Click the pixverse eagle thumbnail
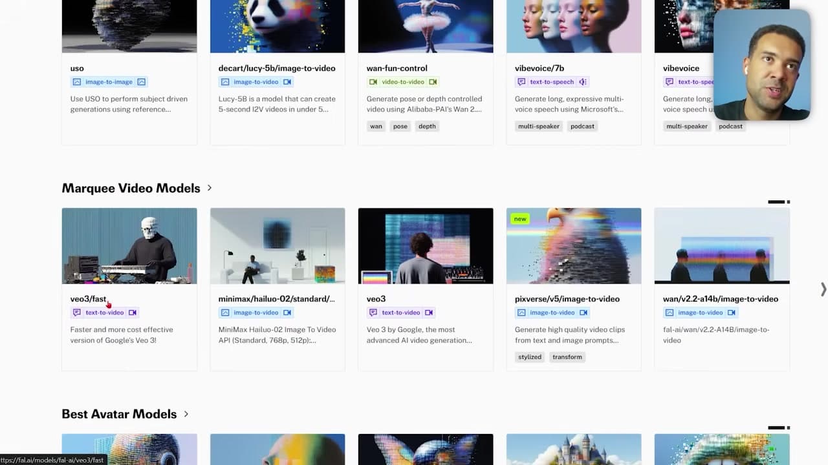The height and width of the screenshot is (465, 828). click(574, 245)
